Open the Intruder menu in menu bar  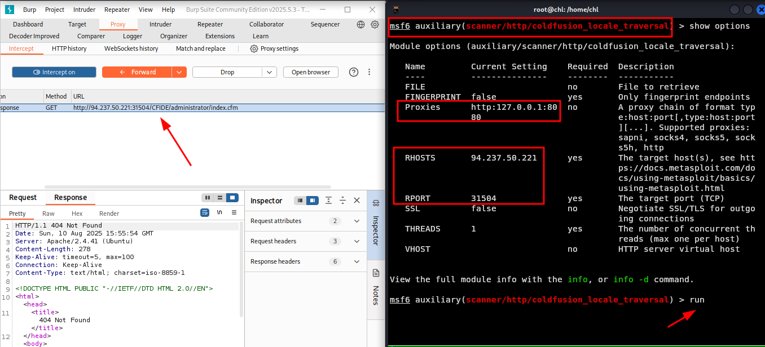coord(84,10)
